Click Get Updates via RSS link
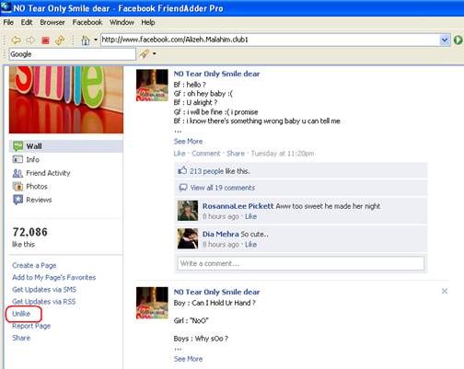This screenshot has height=369, width=464. [x=44, y=302]
